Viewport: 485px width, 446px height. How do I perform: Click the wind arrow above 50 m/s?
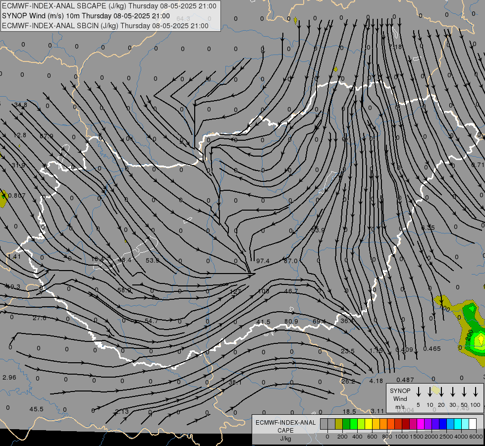[x=464, y=392]
